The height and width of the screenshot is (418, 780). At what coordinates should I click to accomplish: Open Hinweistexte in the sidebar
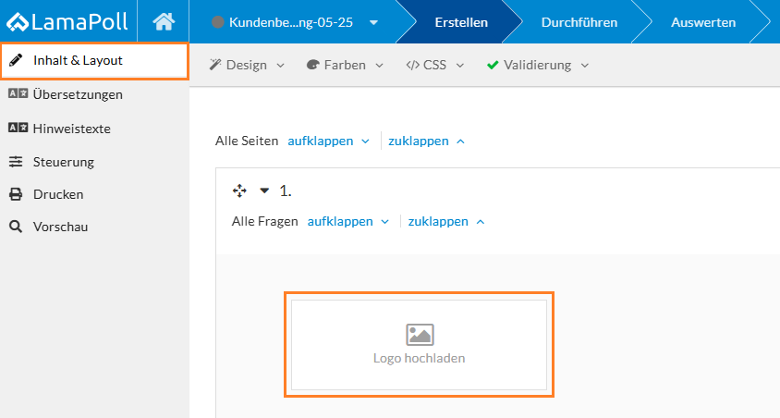[71, 129]
